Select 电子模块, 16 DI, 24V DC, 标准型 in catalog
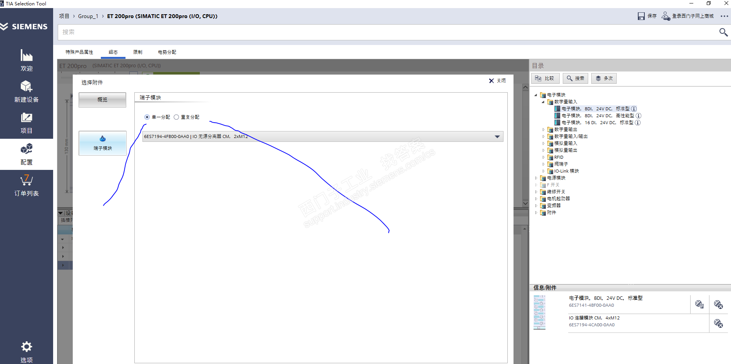The width and height of the screenshot is (731, 364). tap(597, 123)
